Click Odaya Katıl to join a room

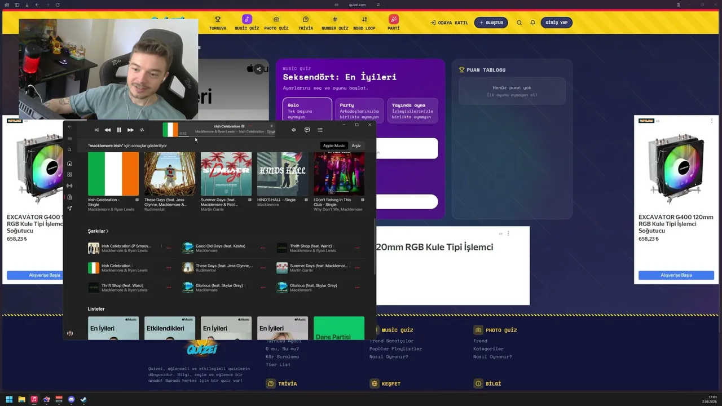(450, 23)
